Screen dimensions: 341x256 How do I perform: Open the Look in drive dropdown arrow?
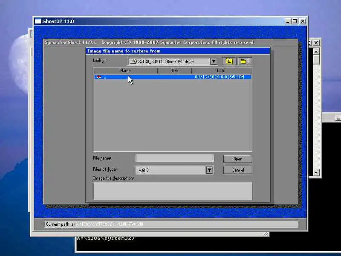214,61
